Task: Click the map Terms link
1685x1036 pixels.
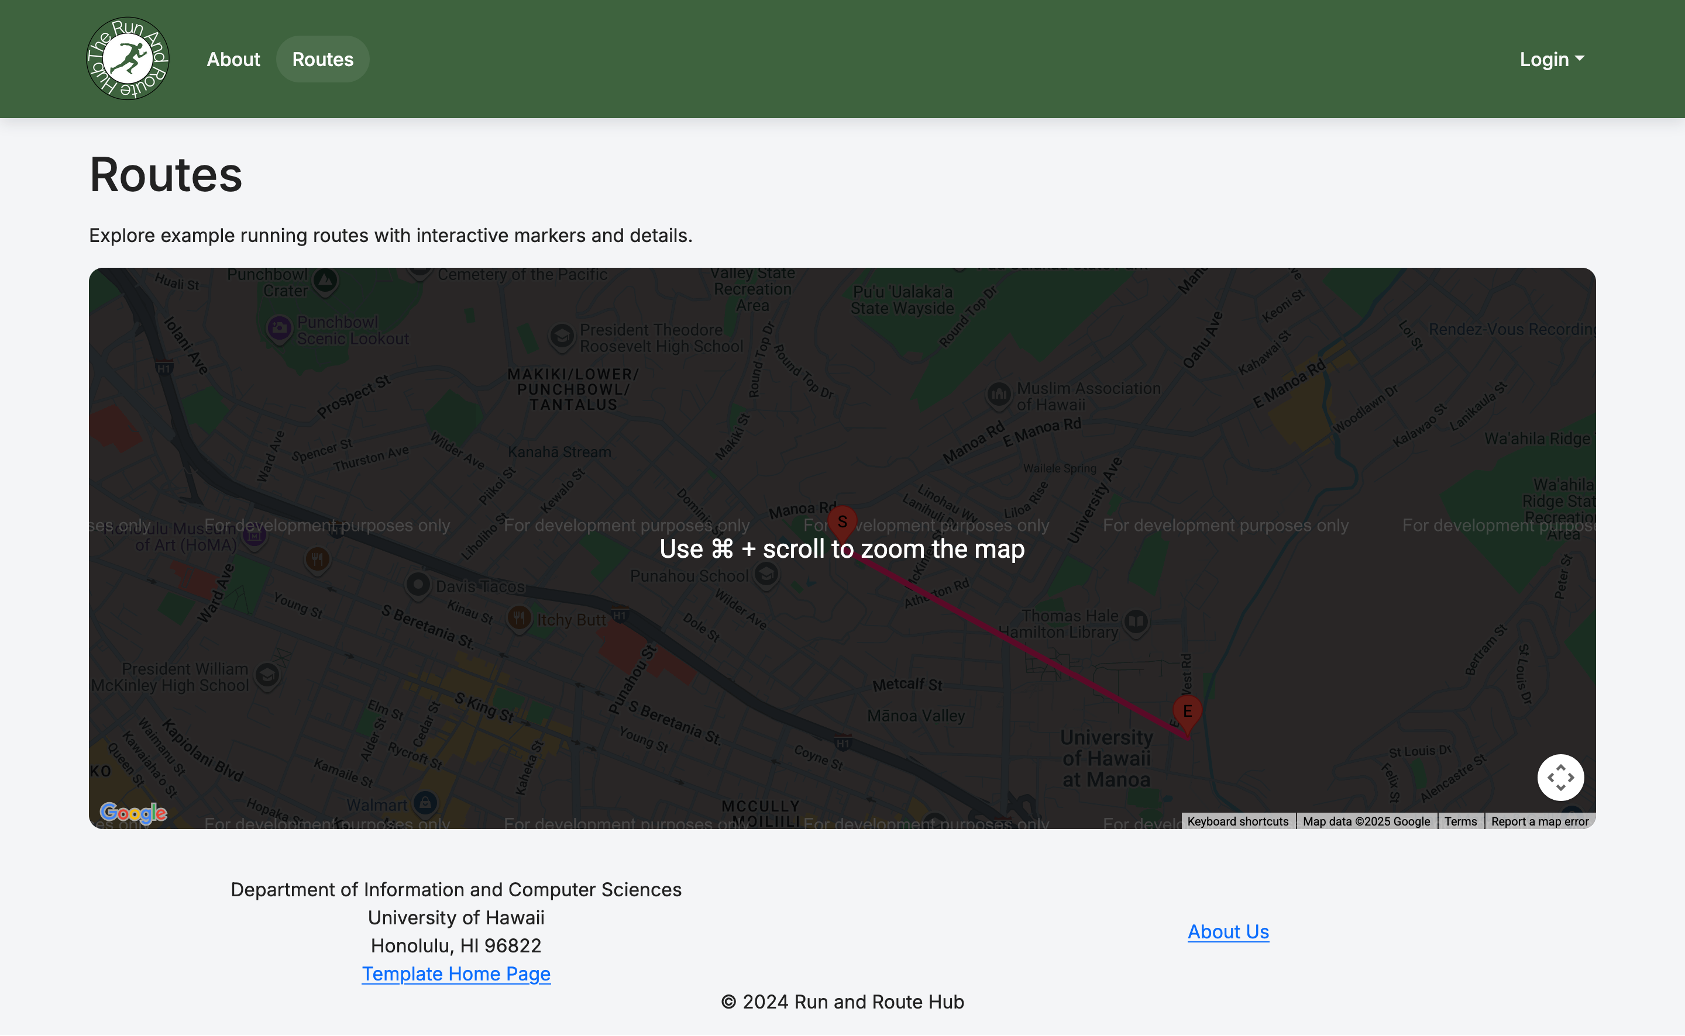Action: point(1460,821)
